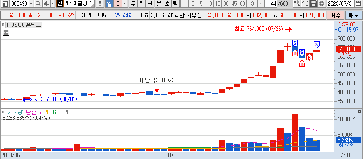Click the add indicator line icon
This screenshot has height=159, width=363.
click(x=306, y=3)
